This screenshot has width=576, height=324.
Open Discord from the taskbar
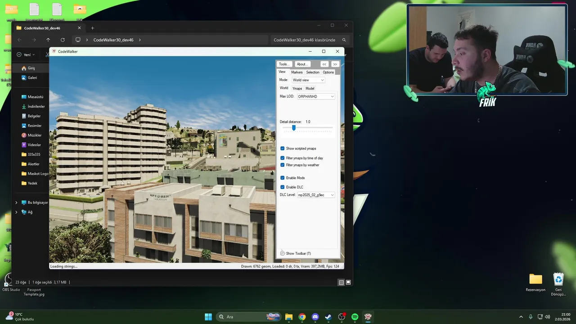315,317
